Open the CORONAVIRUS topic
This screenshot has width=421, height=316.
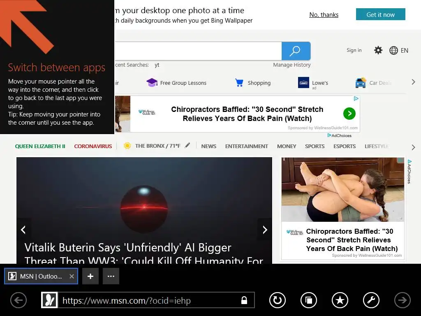point(93,146)
